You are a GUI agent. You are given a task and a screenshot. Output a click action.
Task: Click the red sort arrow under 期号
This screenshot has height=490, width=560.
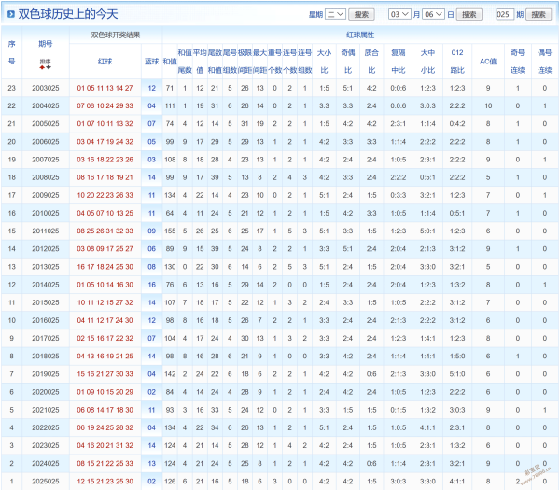coord(42,67)
